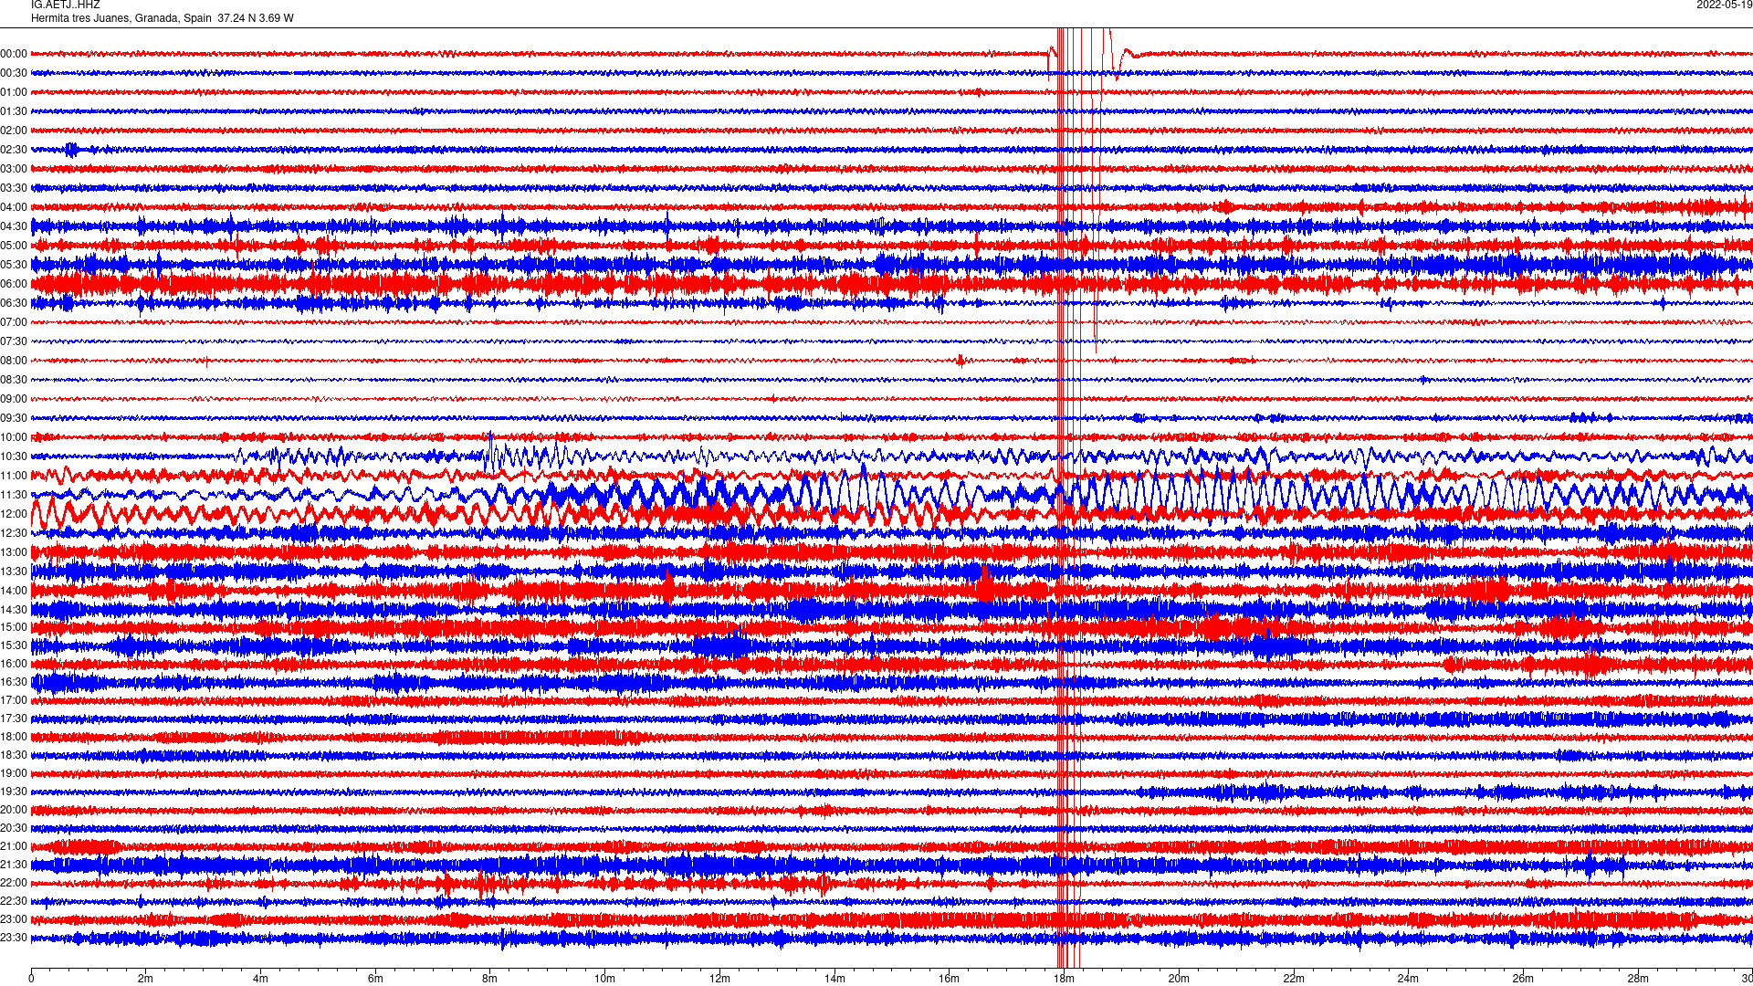Select the 04:30 trace time label

(14, 226)
